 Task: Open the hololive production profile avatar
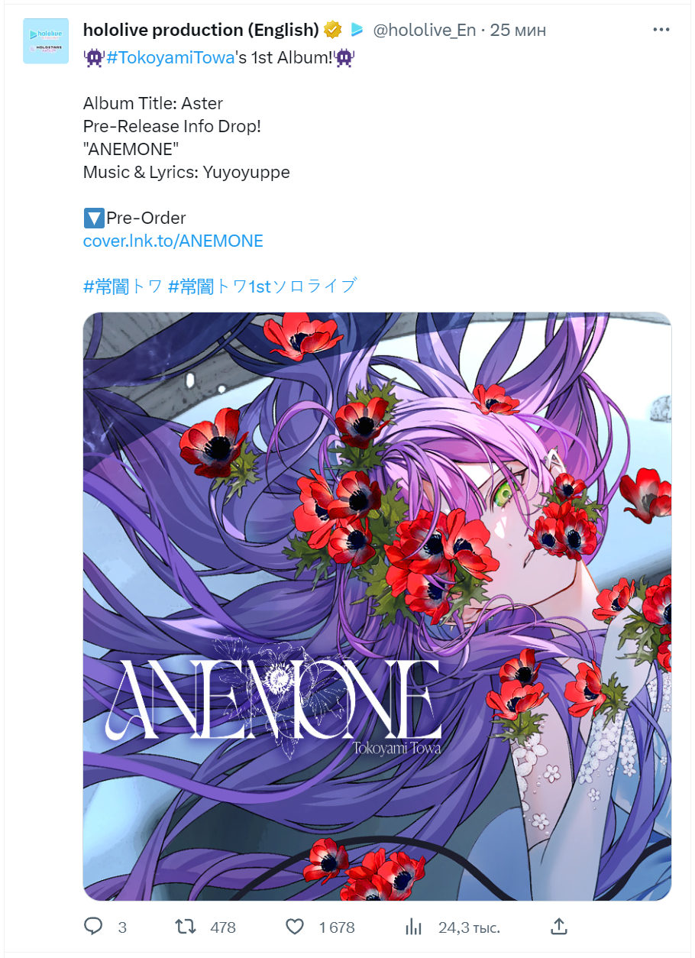(46, 41)
